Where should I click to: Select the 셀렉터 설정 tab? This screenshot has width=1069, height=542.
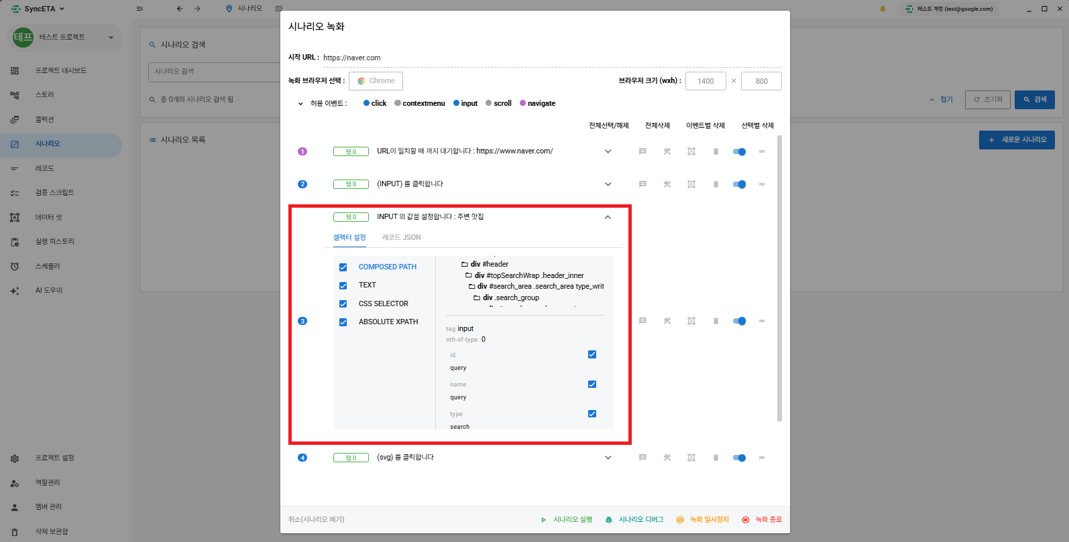349,237
